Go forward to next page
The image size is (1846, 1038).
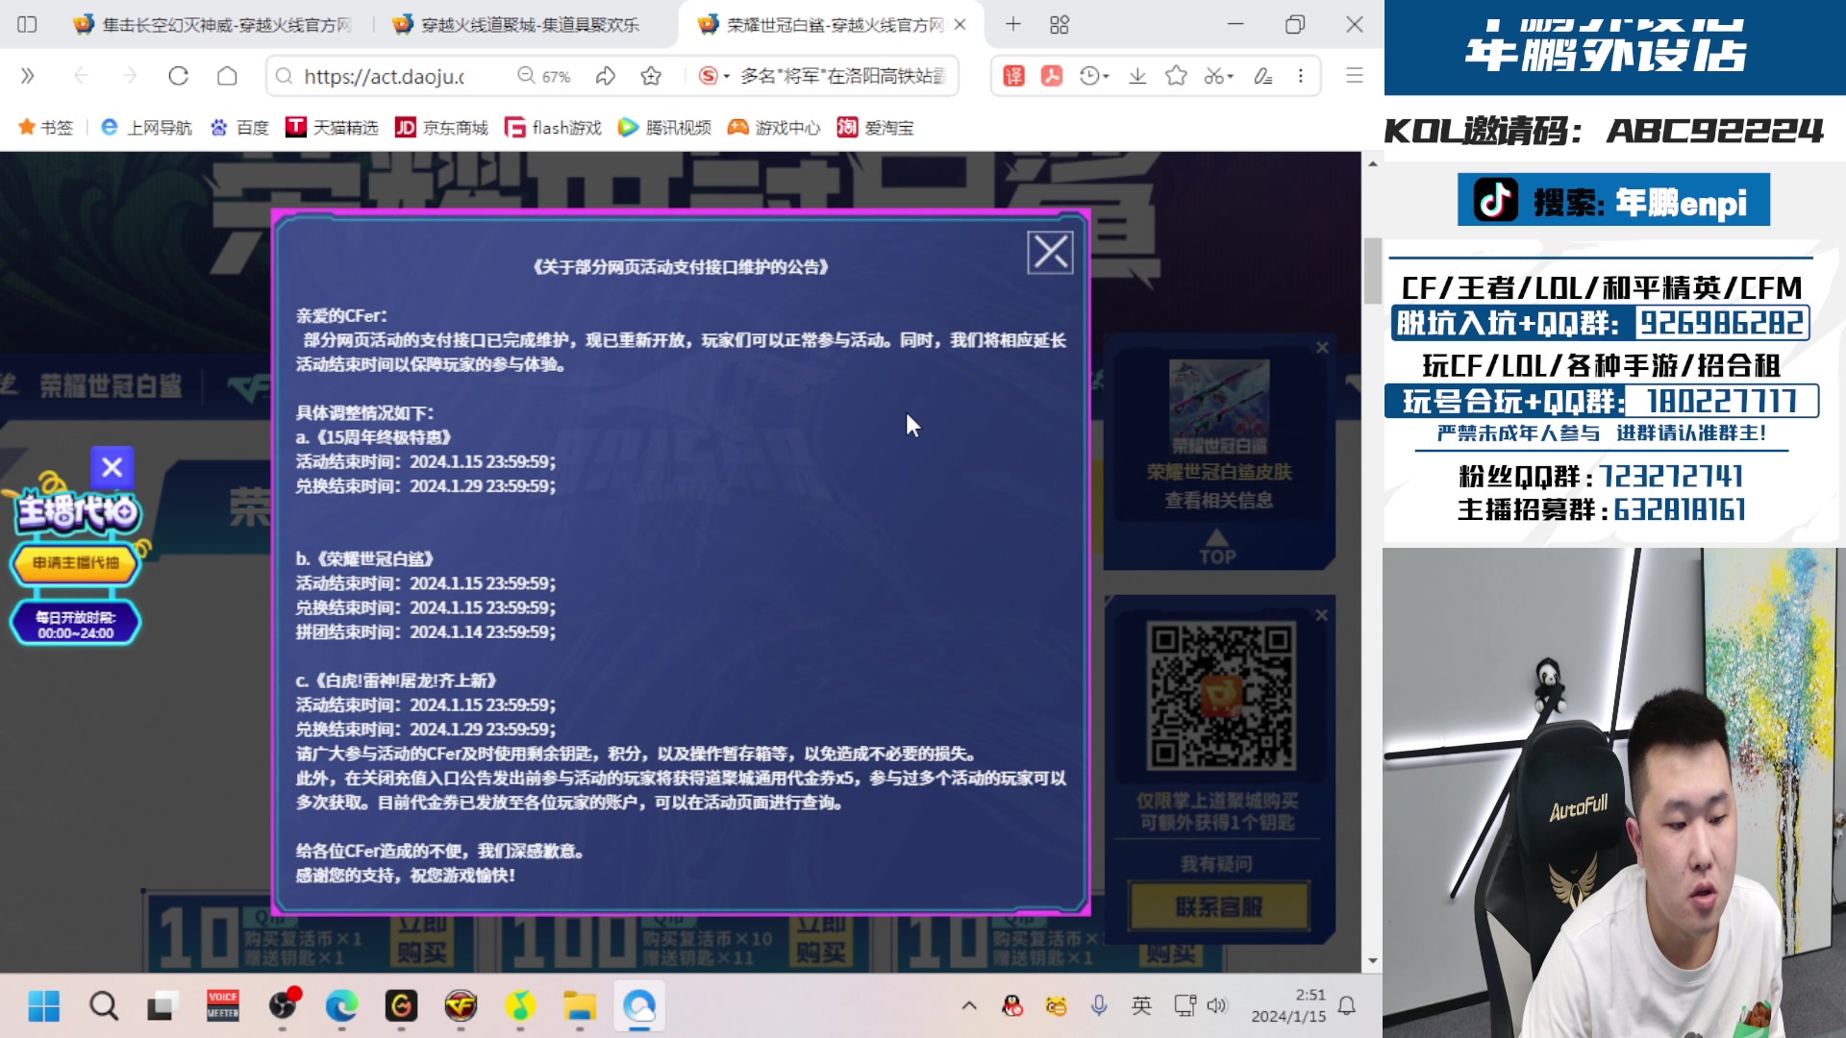coord(130,75)
